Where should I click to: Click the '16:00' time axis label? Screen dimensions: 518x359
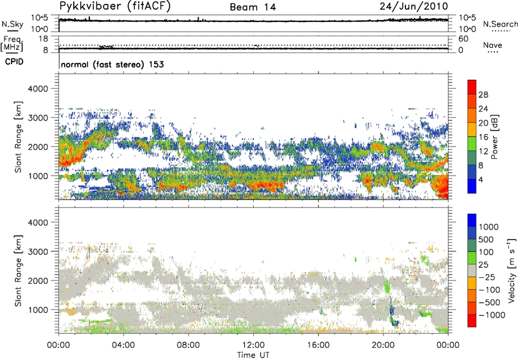[318, 345]
